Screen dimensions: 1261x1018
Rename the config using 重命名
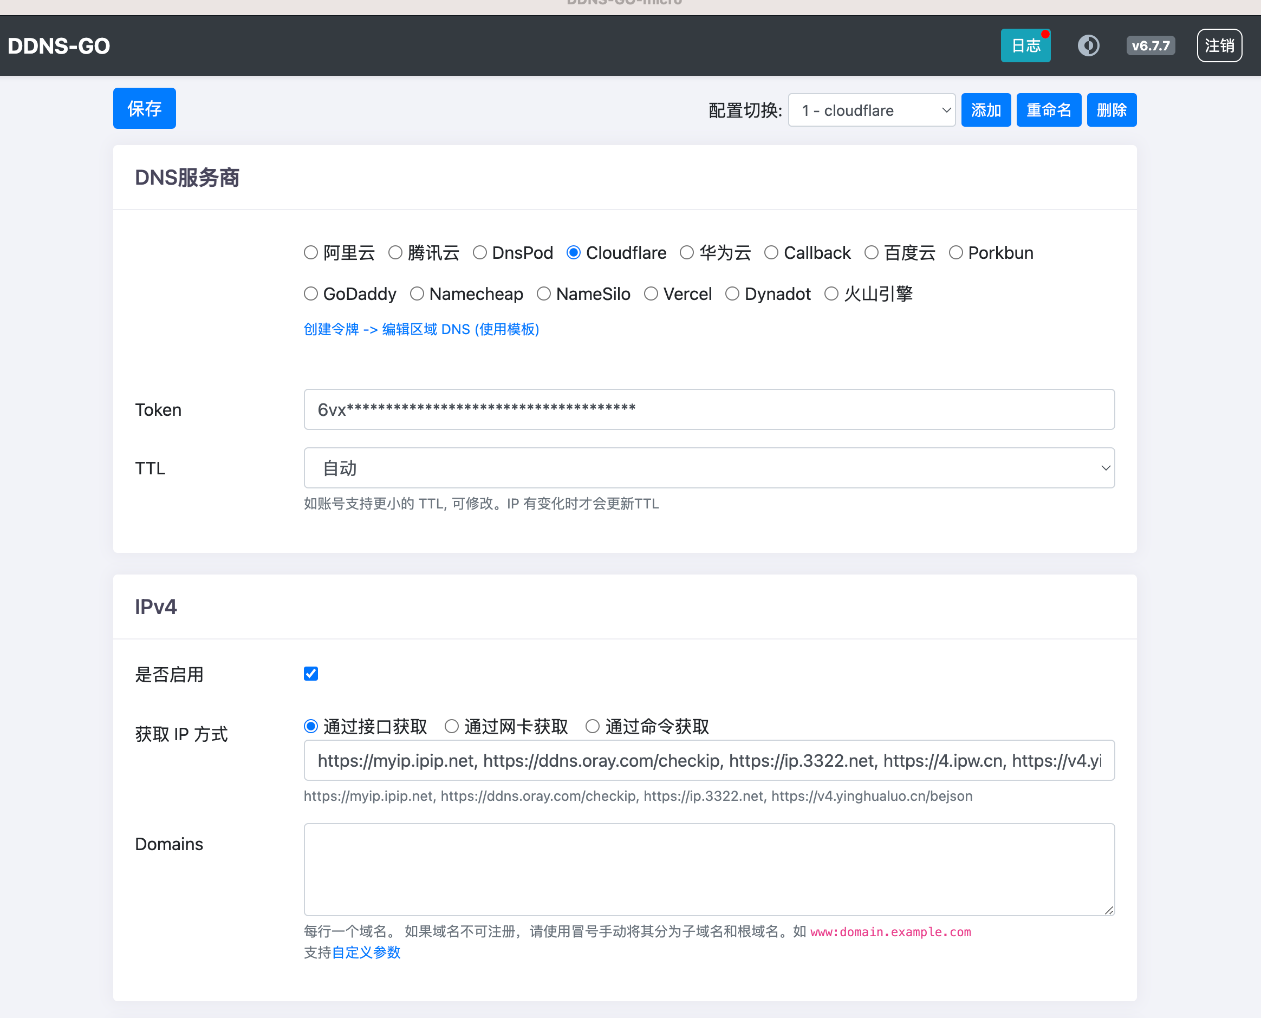[1049, 110]
